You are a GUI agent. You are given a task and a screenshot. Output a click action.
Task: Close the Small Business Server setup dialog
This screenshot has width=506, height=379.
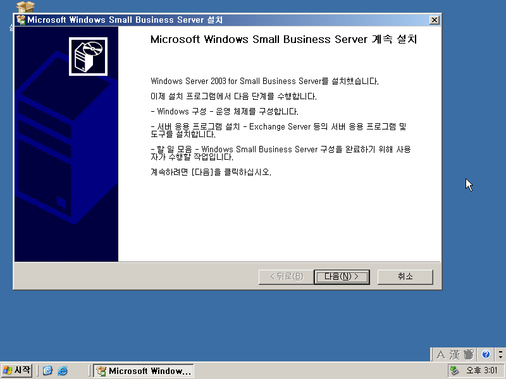435,20
